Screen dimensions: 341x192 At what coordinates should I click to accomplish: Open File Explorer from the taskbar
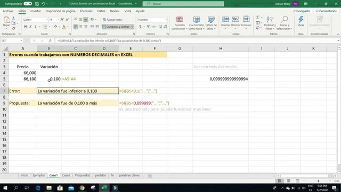pos(49,188)
